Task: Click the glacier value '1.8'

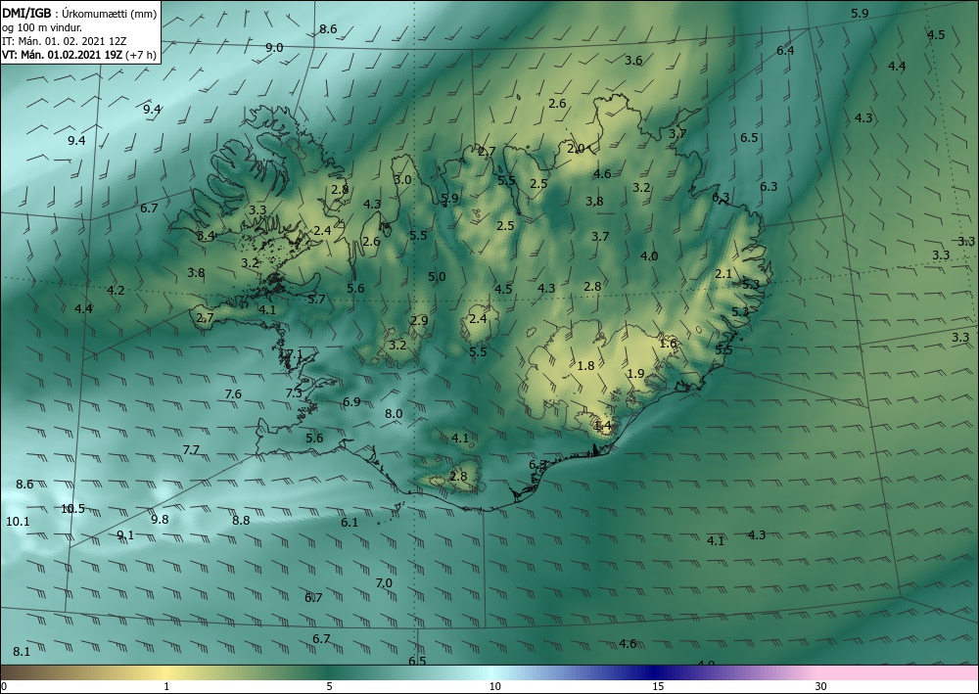Action: click(x=586, y=366)
